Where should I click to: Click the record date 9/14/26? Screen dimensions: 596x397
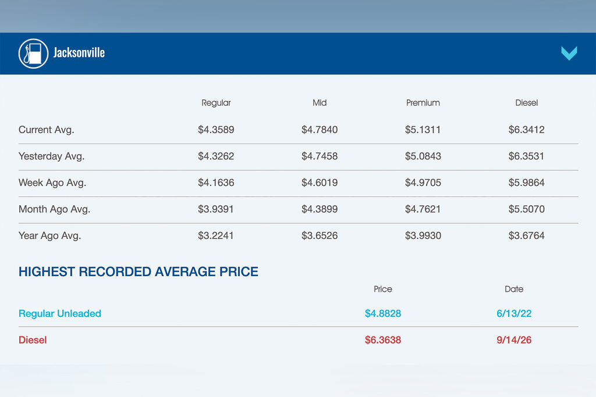[514, 340]
